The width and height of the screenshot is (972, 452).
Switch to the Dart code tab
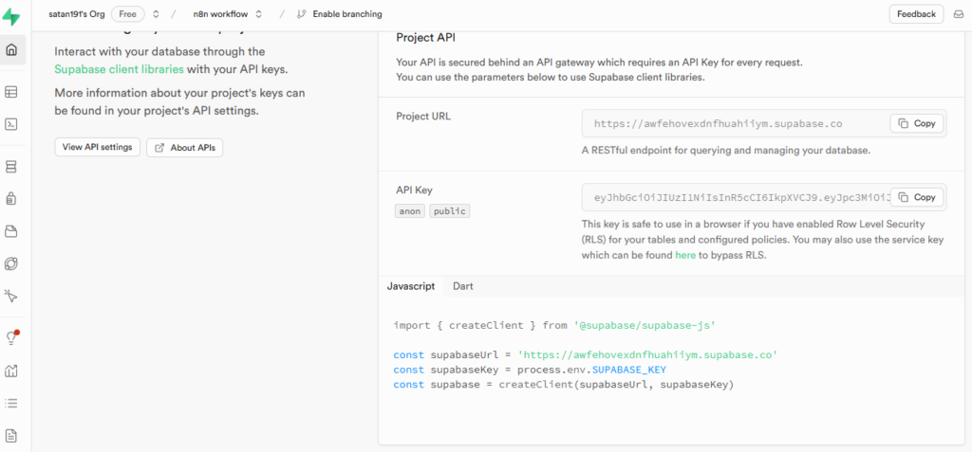463,286
